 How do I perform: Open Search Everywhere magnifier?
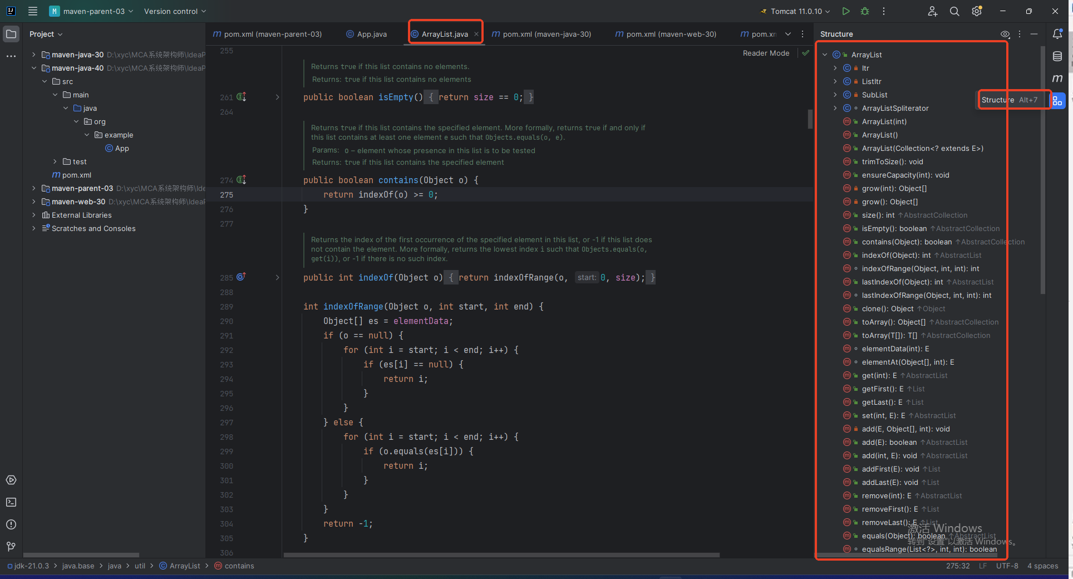point(954,11)
